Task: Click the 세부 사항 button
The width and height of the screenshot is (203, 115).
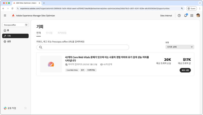Action: [x=185, y=70]
